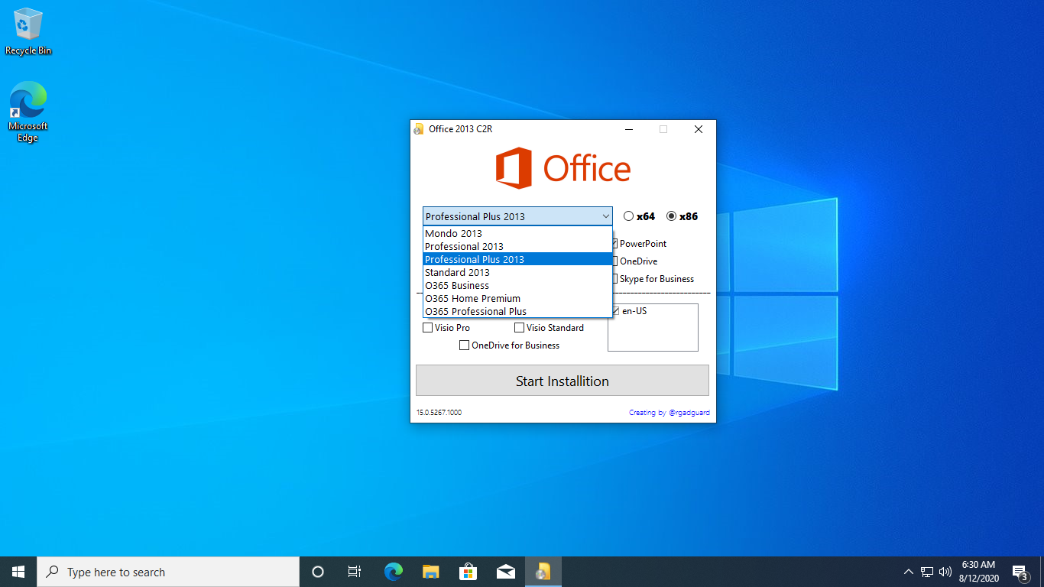
Task: Open Task View in taskbar
Action: [x=355, y=572]
